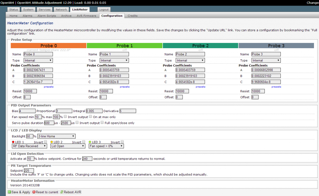The width and height of the screenshot is (319, 196).
Task: Open the Network tab
Action: 61,10
